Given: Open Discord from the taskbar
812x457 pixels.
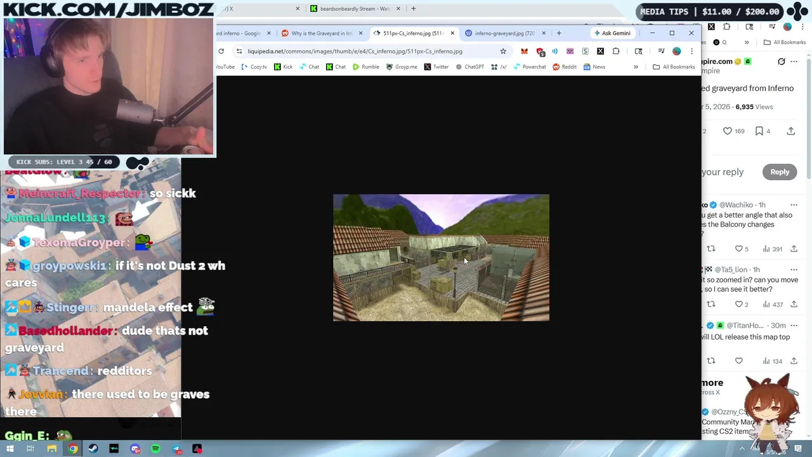Looking at the screenshot, I should point(135,449).
